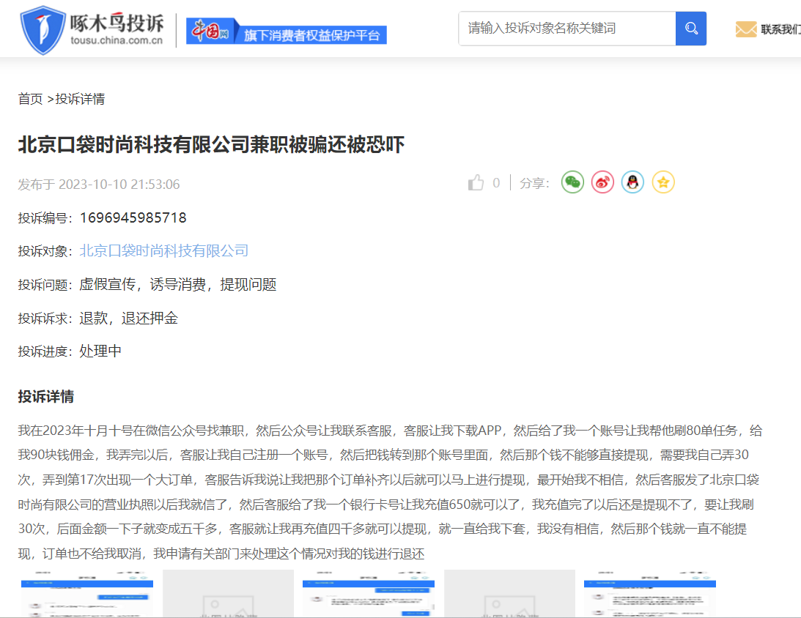Image resolution: width=801 pixels, height=618 pixels.
Task: Open the fifth chat screenshot thumbnail
Action: (650, 594)
